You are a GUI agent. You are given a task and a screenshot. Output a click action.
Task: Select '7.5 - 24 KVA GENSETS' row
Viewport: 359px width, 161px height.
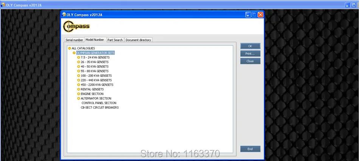(x=95, y=58)
